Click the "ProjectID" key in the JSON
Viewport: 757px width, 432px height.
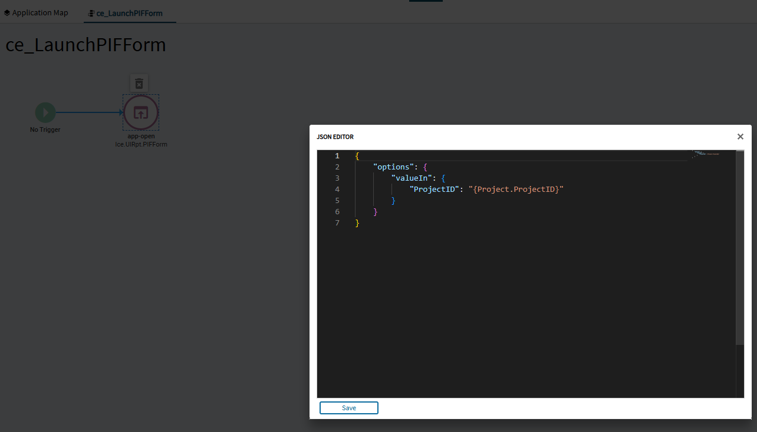click(x=435, y=190)
